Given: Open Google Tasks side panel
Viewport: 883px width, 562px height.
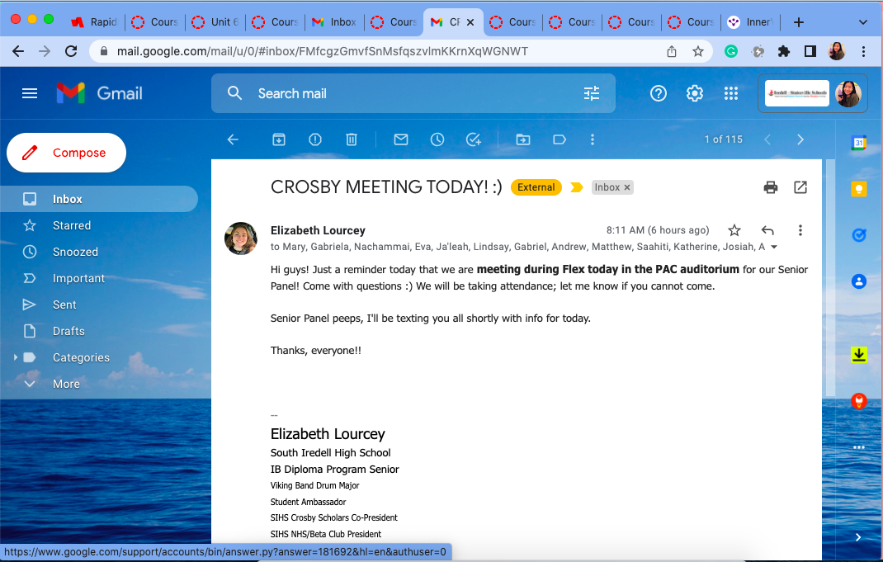Looking at the screenshot, I should pos(859,235).
